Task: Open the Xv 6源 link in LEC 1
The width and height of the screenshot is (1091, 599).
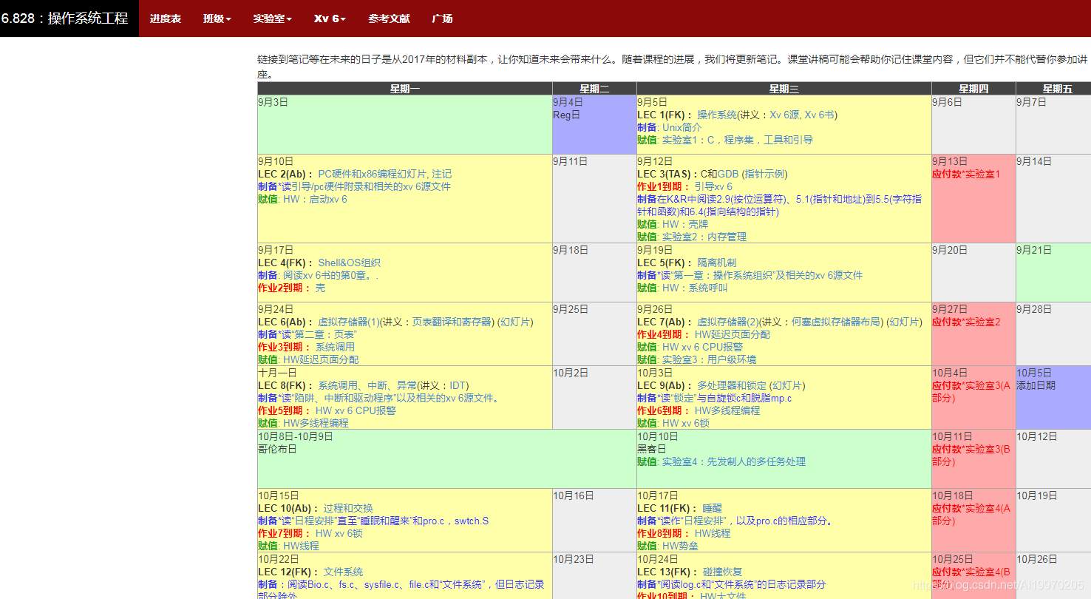Action: coord(784,115)
